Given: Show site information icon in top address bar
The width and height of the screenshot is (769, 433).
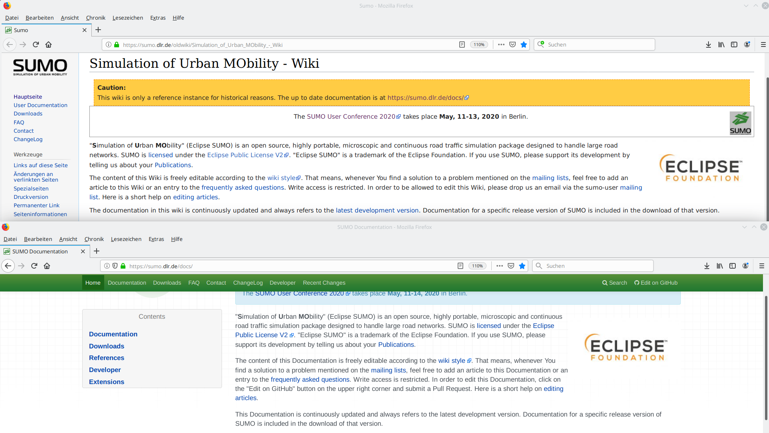Looking at the screenshot, I should [109, 45].
